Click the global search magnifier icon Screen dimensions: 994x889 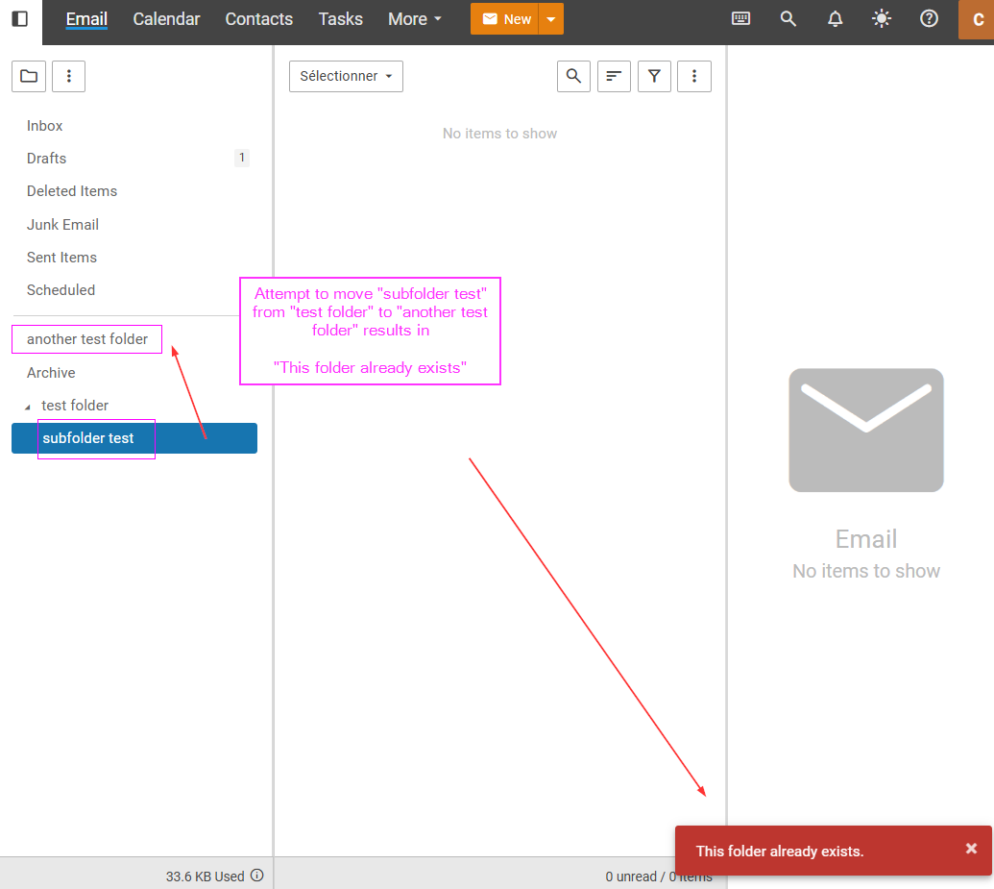788,19
